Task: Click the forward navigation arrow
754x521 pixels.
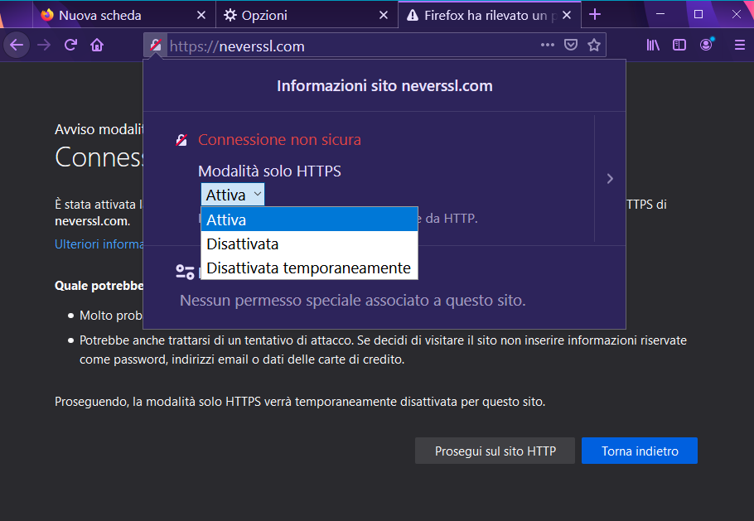Action: coord(44,46)
